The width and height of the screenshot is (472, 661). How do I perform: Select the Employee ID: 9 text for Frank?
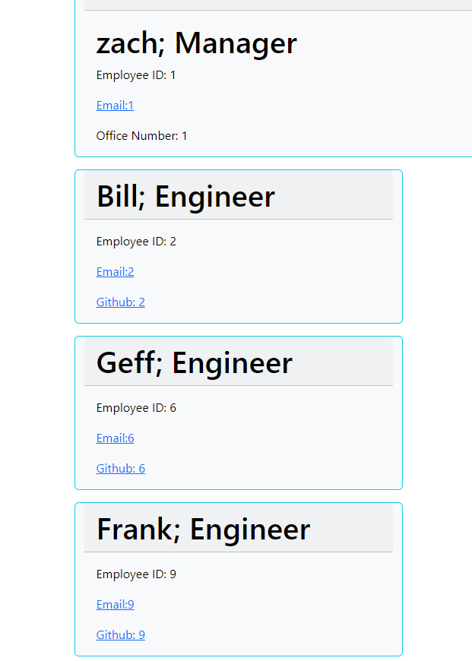pyautogui.click(x=136, y=574)
